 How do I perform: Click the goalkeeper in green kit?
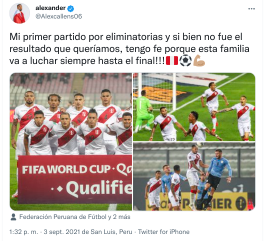coord(143,110)
